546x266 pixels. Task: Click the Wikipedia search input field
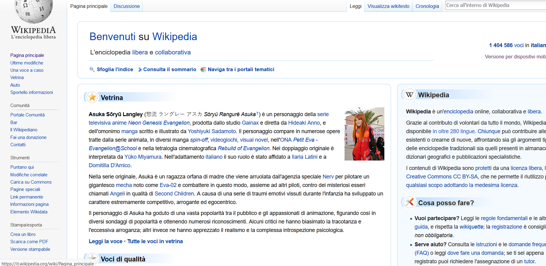point(495,5)
